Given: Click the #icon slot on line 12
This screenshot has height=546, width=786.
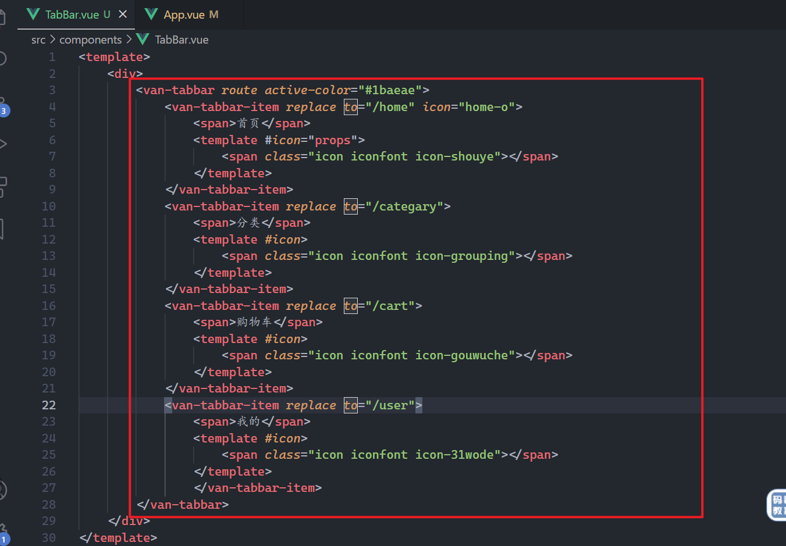Looking at the screenshot, I should click(x=283, y=240).
